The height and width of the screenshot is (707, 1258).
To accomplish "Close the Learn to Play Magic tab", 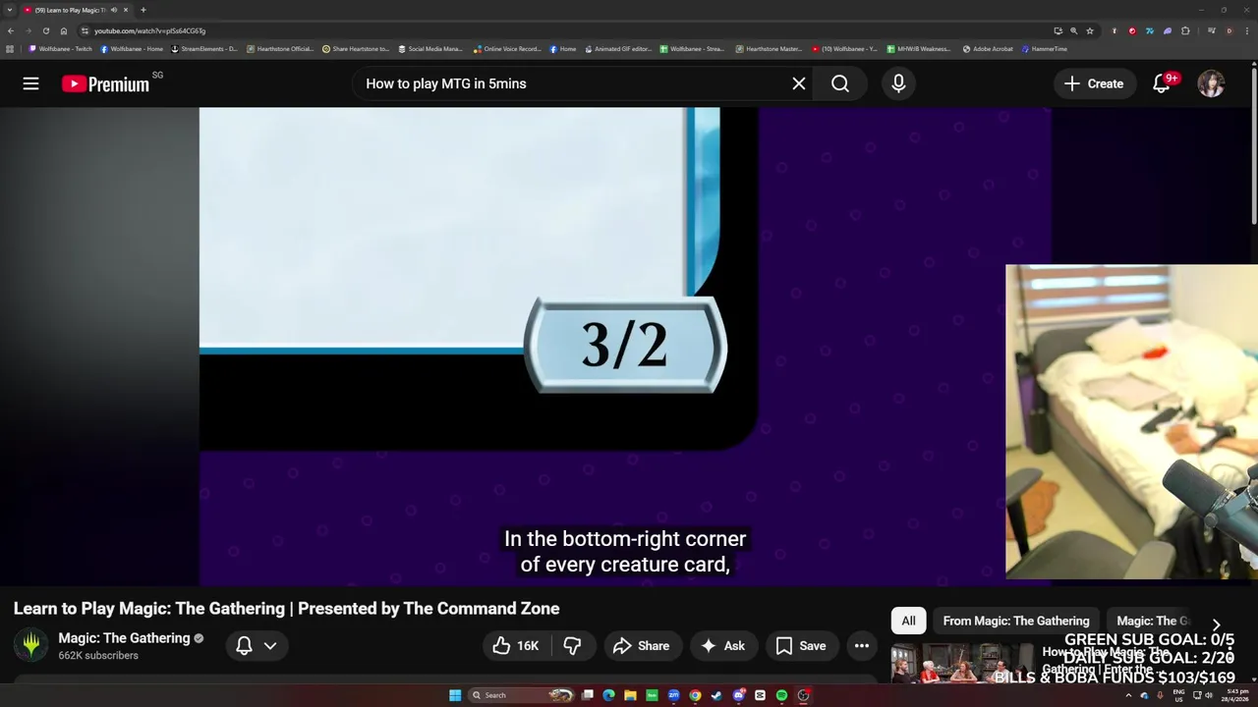I will click(x=126, y=10).
